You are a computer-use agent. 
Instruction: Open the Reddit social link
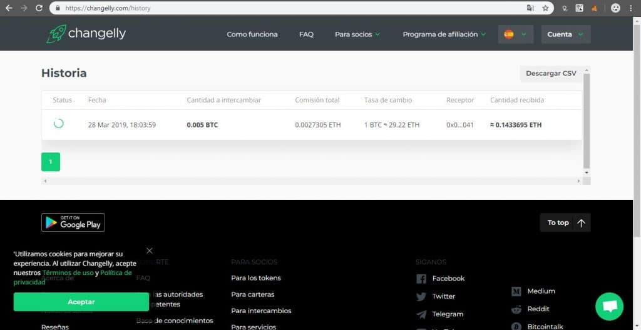[531, 309]
